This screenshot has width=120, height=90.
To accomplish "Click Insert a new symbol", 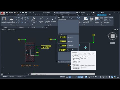I will (64, 62).
